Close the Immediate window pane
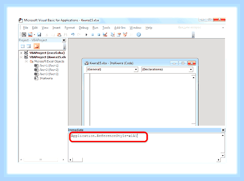The height and width of the screenshot is (181, 244). (x=223, y=130)
